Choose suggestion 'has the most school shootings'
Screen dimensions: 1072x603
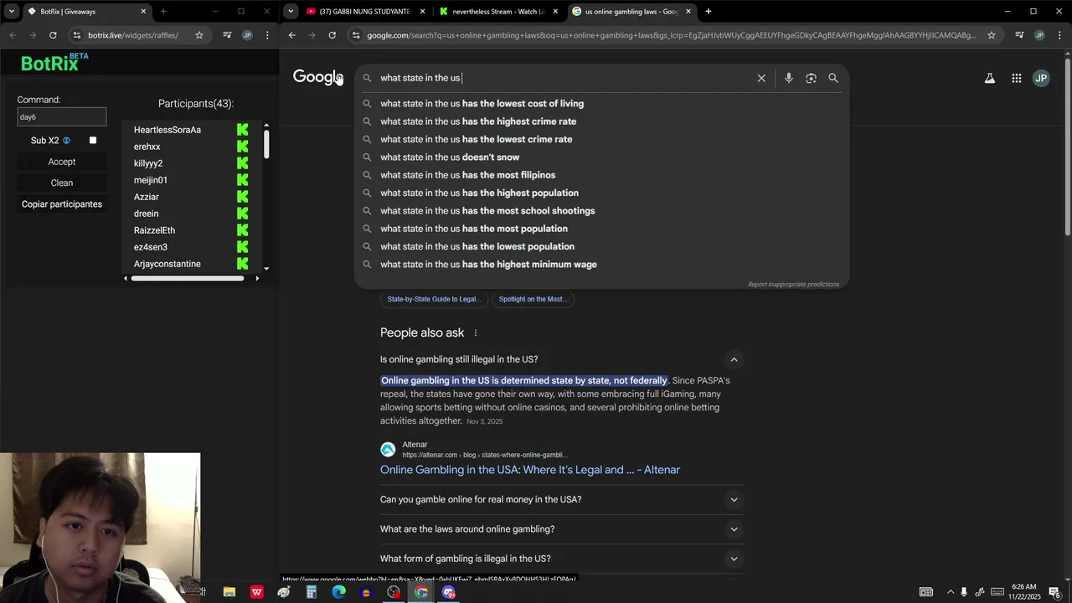click(601, 211)
